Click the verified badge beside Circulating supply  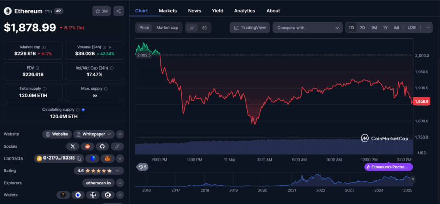click(x=83, y=110)
